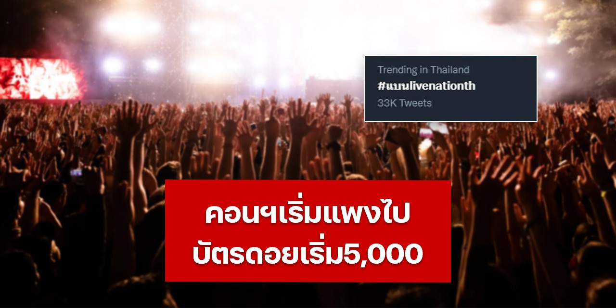Click the glowing phone screen in the left crowd
This screenshot has height=308, width=616.
click(76, 172)
